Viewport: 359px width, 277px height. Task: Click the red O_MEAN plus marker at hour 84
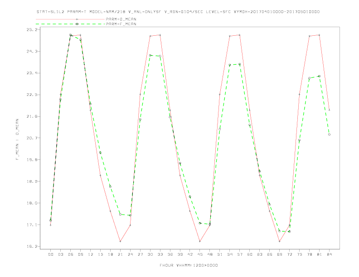pos(329,110)
